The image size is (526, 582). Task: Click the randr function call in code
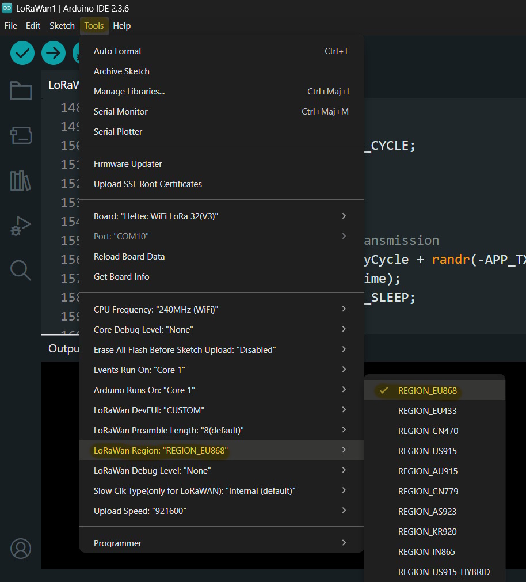click(451, 260)
